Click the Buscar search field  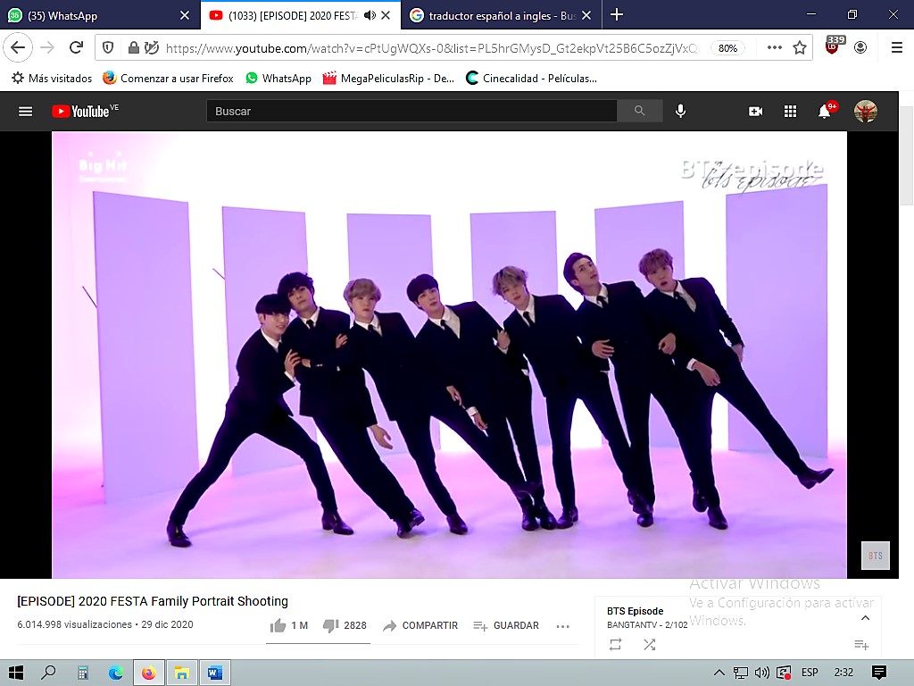tap(411, 111)
